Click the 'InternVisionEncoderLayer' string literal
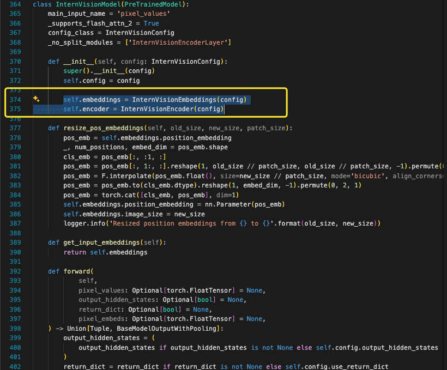This screenshot has width=447, height=370. (x=185, y=43)
